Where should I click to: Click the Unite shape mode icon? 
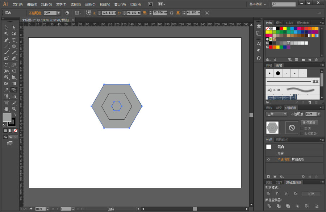[x=268, y=194]
